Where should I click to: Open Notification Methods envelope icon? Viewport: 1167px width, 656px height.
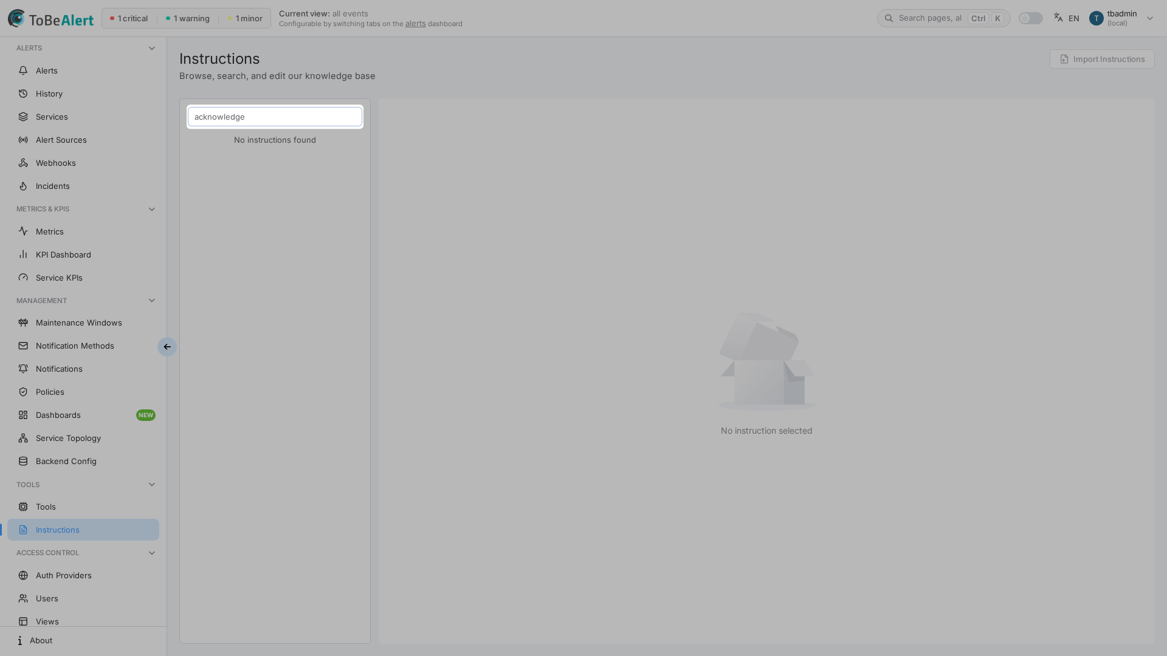[x=23, y=346]
